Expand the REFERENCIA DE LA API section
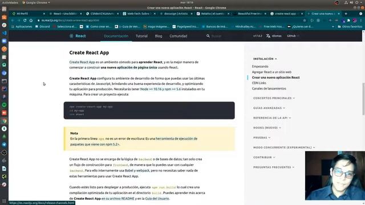The height and width of the screenshot is (205, 365). click(x=272, y=118)
